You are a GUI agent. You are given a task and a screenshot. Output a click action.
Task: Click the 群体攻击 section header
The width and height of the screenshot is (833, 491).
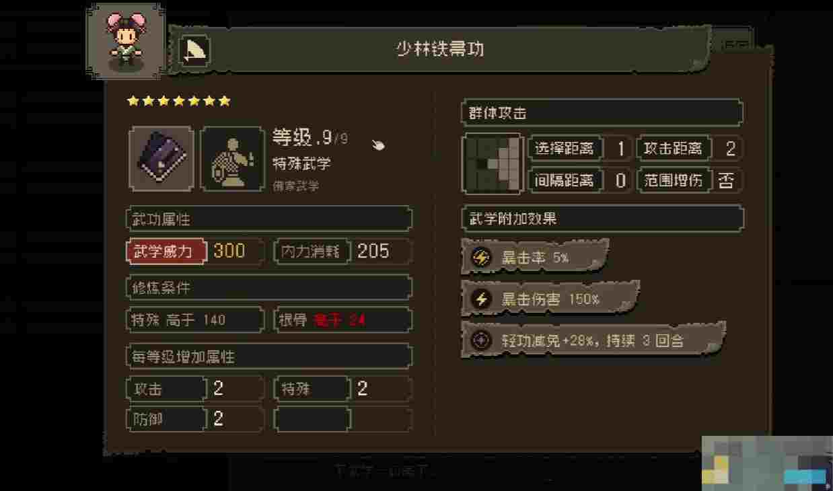(602, 113)
